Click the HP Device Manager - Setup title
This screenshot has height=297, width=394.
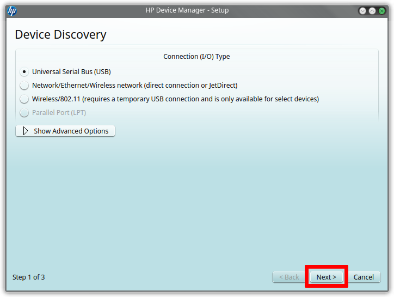point(187,10)
